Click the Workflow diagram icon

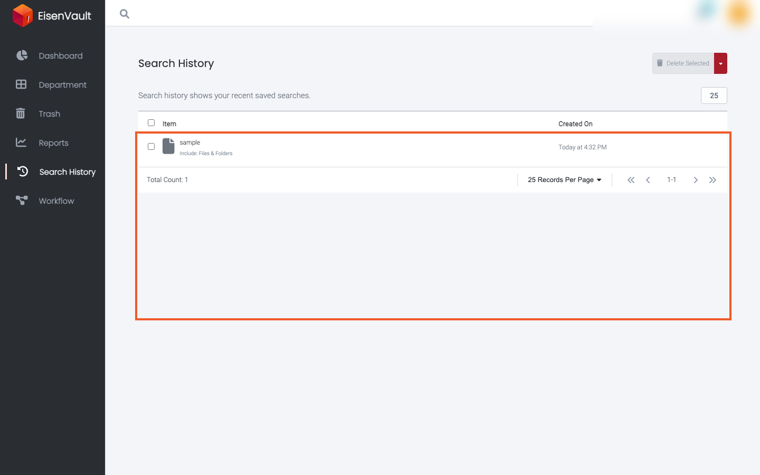coord(22,200)
